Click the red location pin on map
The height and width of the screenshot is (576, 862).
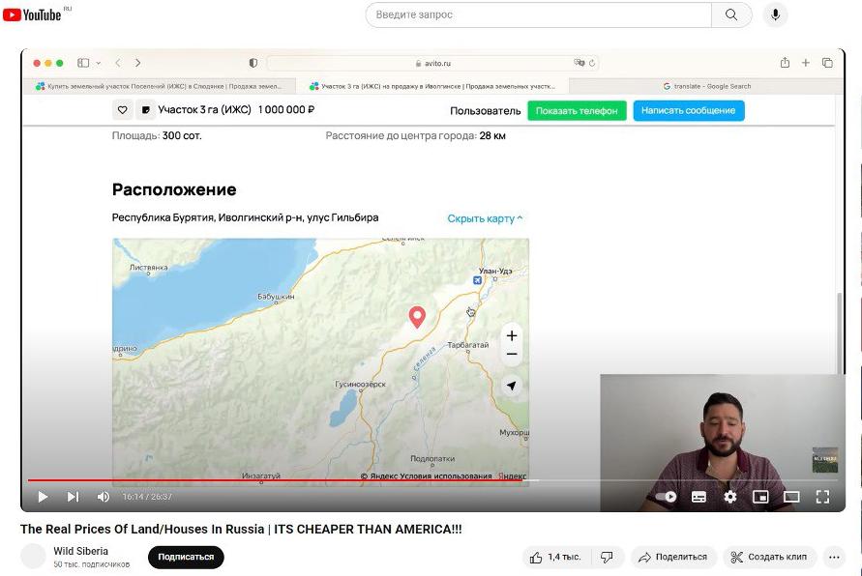coord(417,317)
